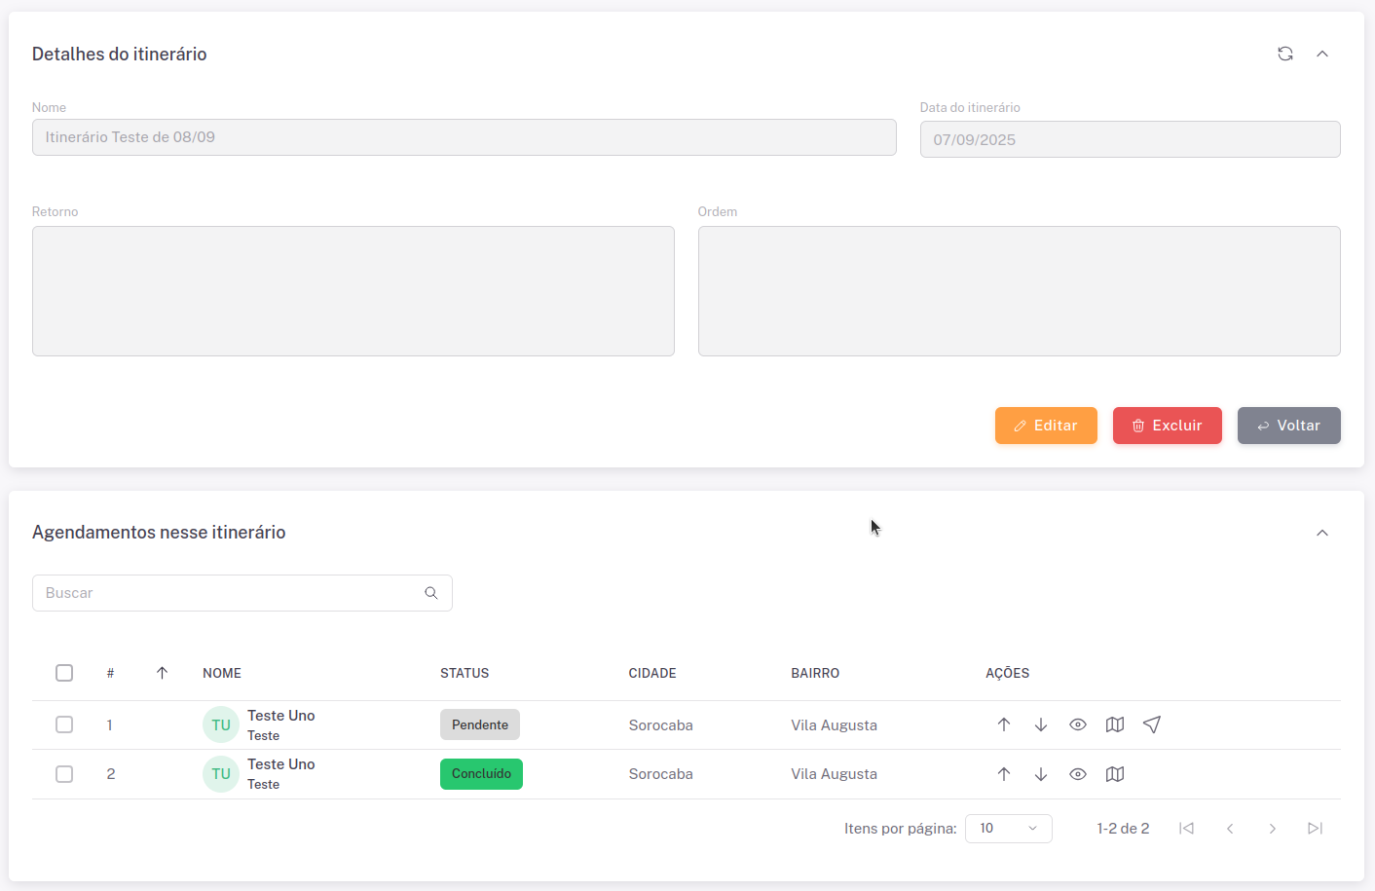Viewport: 1375px width, 891px height.
Task: Click the search magnifier icon
Action: pyautogui.click(x=431, y=593)
